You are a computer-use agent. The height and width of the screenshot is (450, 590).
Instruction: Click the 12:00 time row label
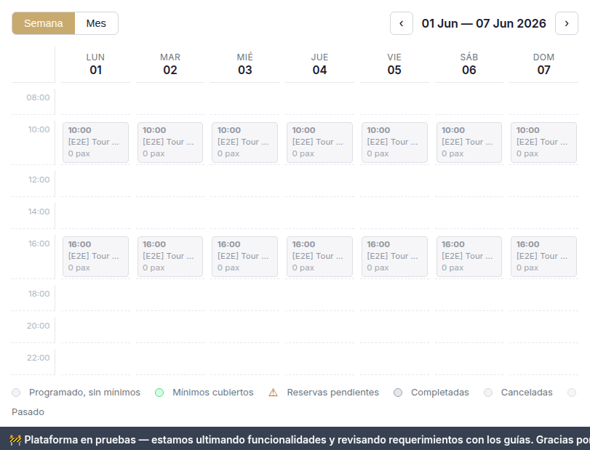(x=39, y=180)
